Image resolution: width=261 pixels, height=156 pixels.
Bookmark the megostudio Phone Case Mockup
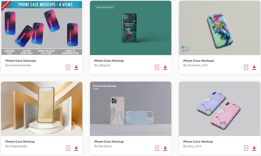[x=68, y=148]
